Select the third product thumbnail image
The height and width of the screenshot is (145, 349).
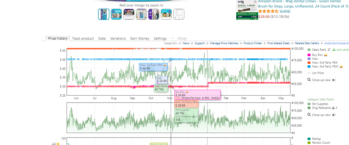[129, 14]
